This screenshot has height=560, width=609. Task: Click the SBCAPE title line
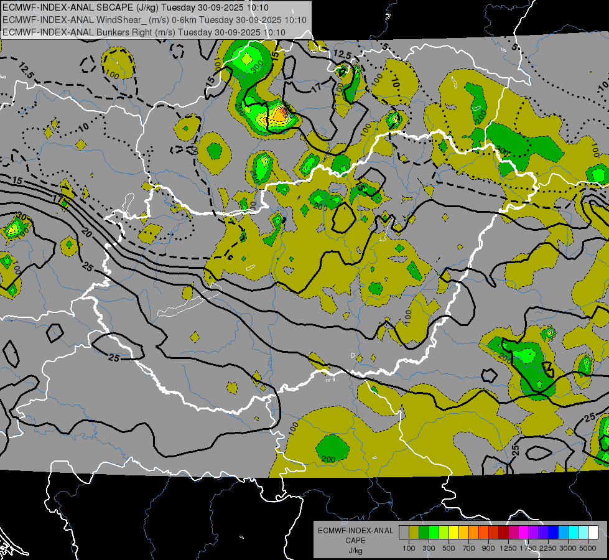[x=135, y=7]
